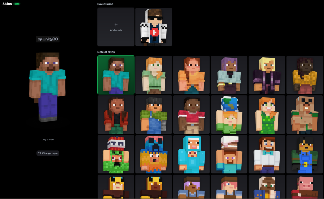This screenshot has height=199, width=324.
Task: Select the default Steve skin with teal shirt
Action: 116,75
